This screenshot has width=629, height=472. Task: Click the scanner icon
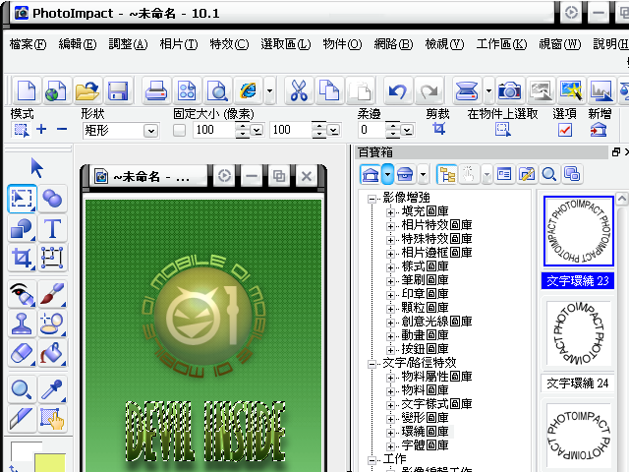pos(467,89)
